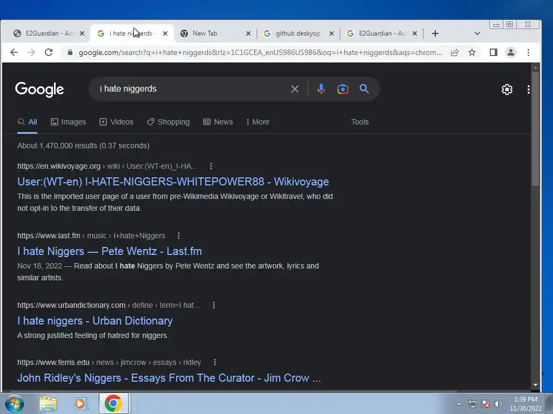
Task: Open the volume control in the tray
Action: [498, 404]
